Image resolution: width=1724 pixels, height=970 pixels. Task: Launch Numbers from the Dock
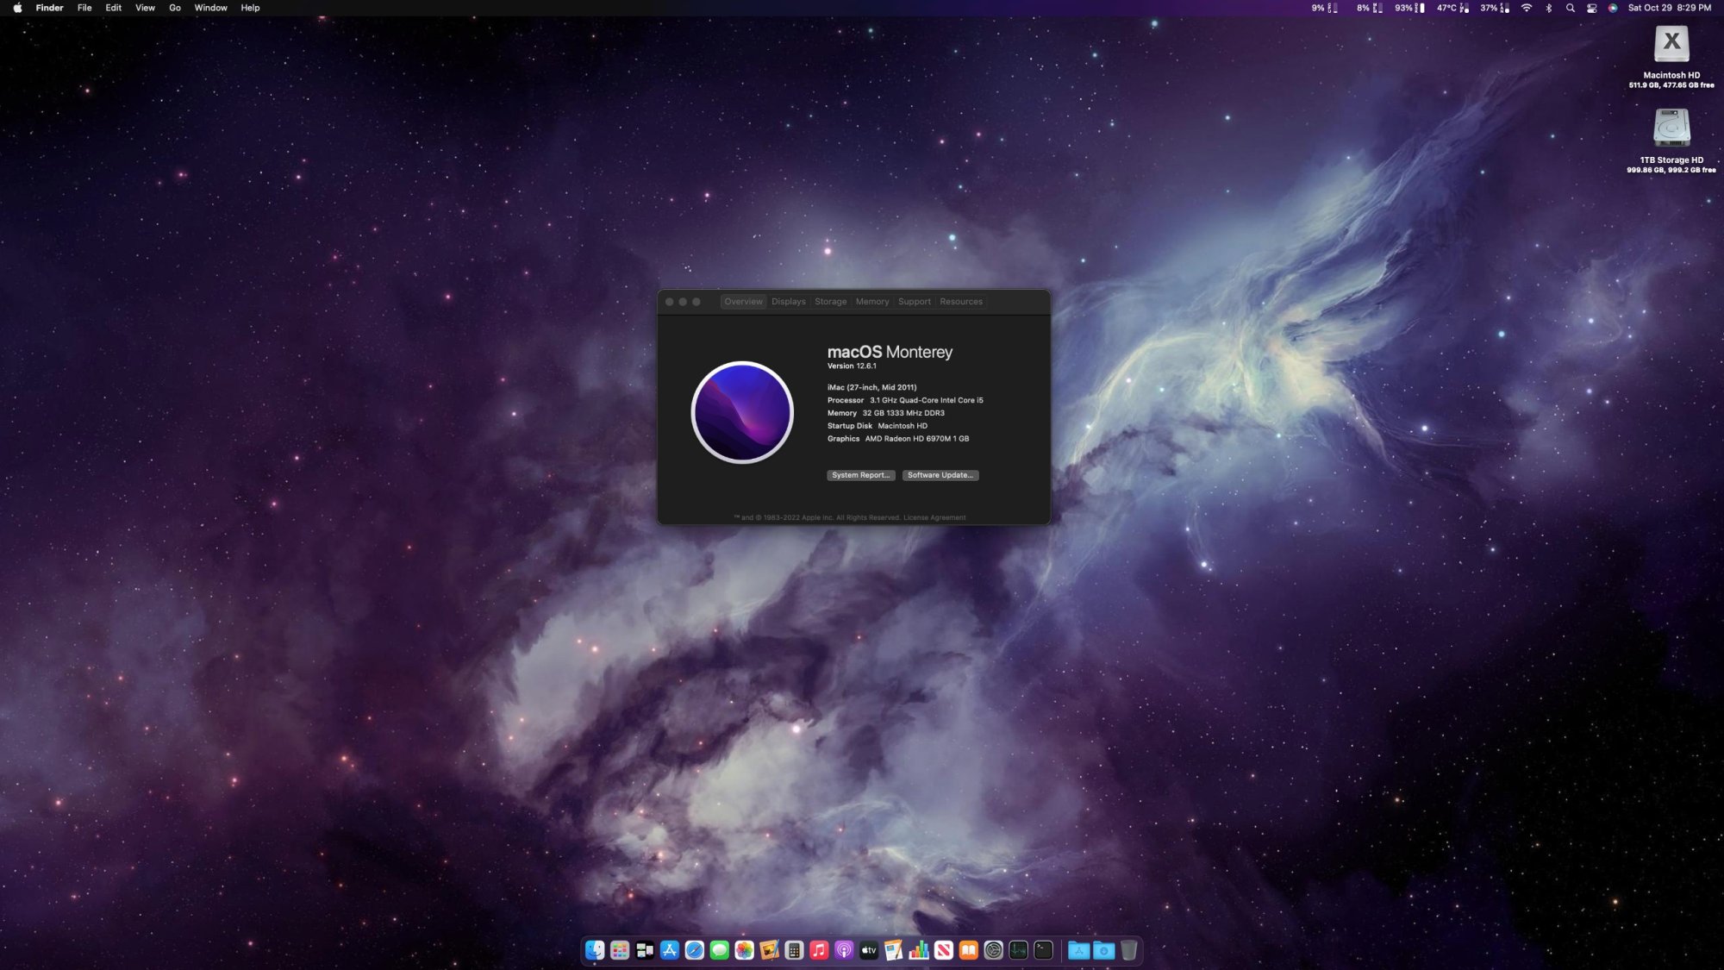(919, 950)
